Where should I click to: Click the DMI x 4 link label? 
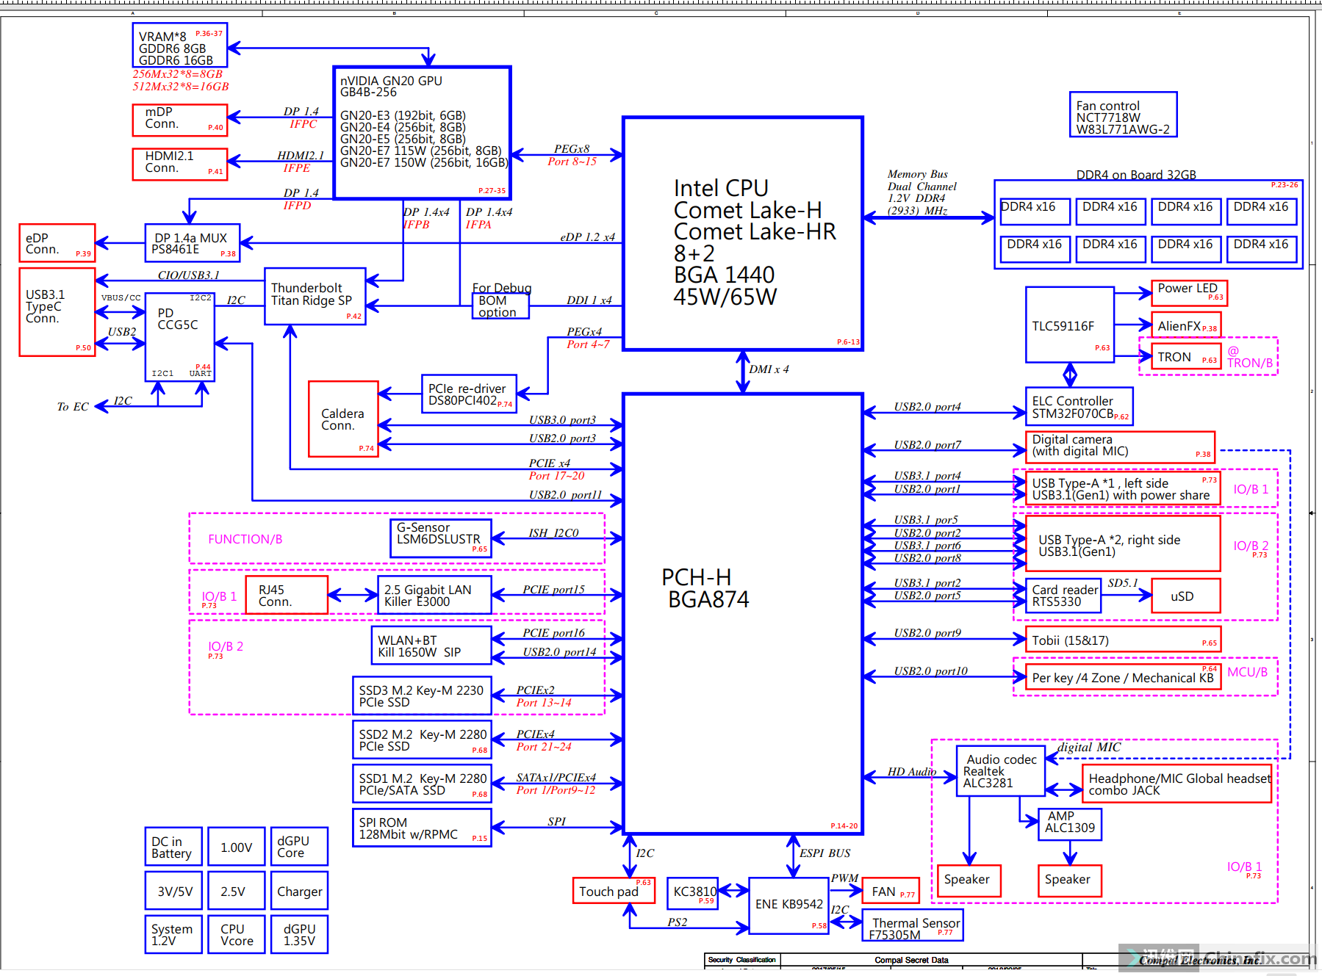click(769, 369)
